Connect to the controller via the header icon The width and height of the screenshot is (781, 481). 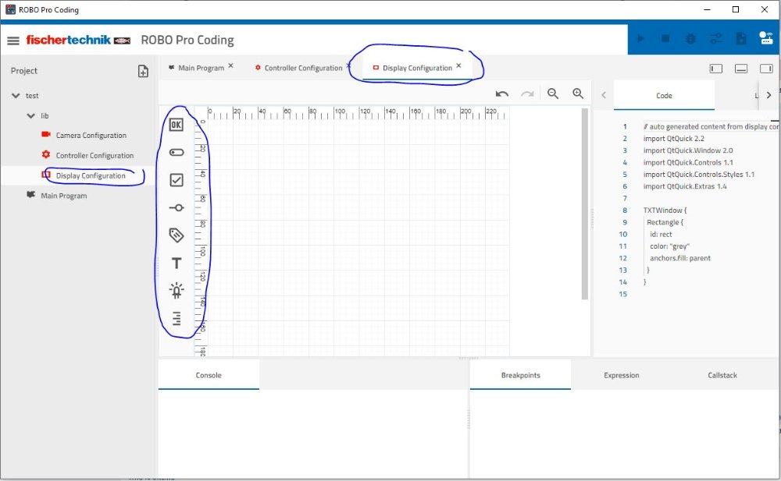click(766, 37)
